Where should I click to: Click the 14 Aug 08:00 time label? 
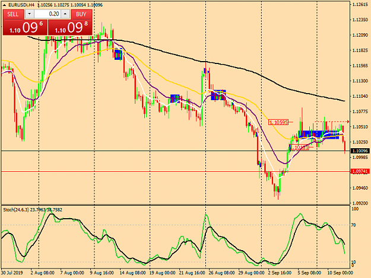point(132,273)
